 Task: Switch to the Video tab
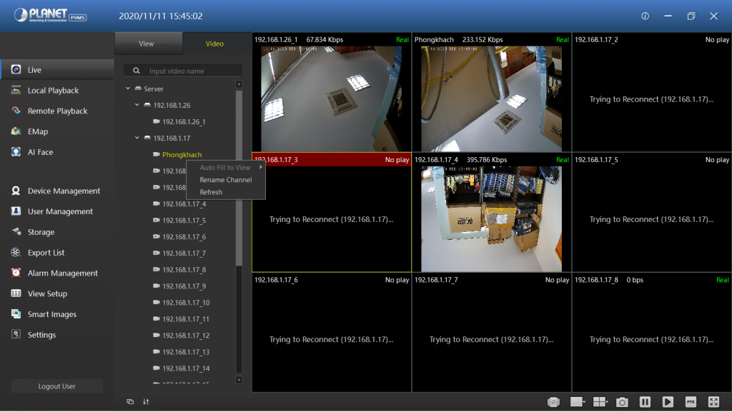point(214,44)
